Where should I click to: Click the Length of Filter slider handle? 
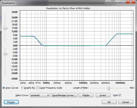tap(109, 88)
